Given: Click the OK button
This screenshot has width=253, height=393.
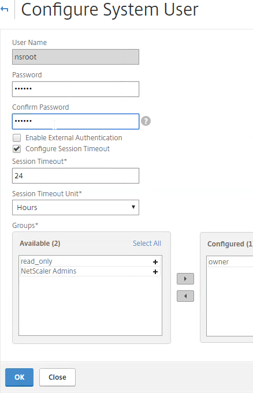Looking at the screenshot, I should point(19,377).
